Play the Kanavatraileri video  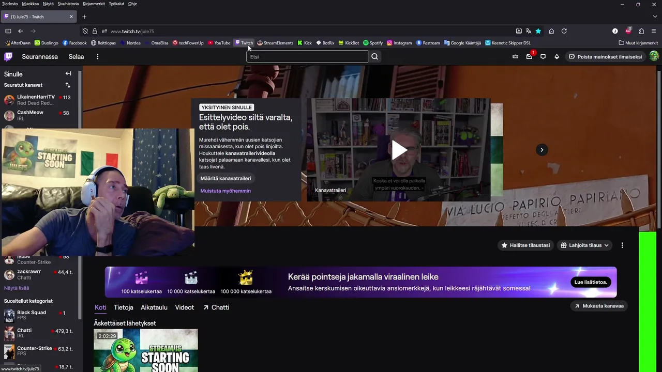pyautogui.click(x=399, y=150)
